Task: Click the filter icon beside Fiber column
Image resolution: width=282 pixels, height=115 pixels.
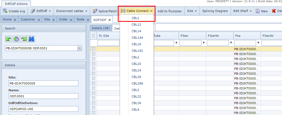Action: click(204, 43)
